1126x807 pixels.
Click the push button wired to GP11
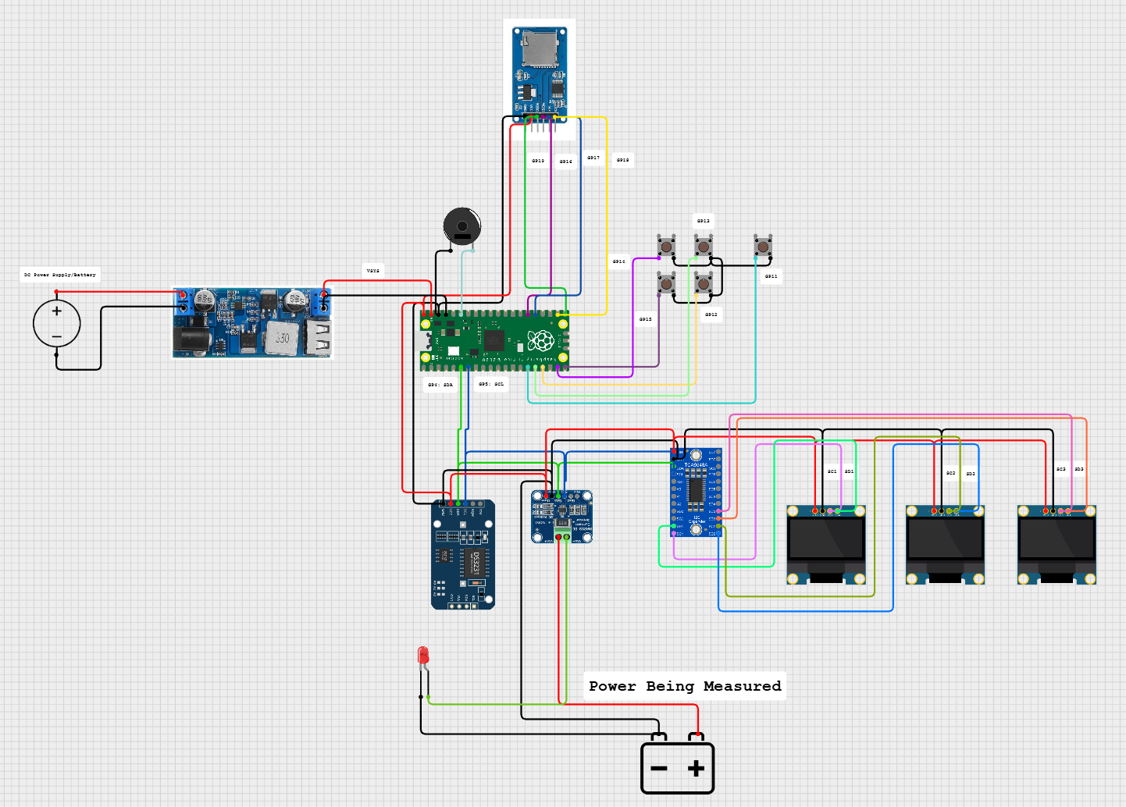click(x=763, y=247)
